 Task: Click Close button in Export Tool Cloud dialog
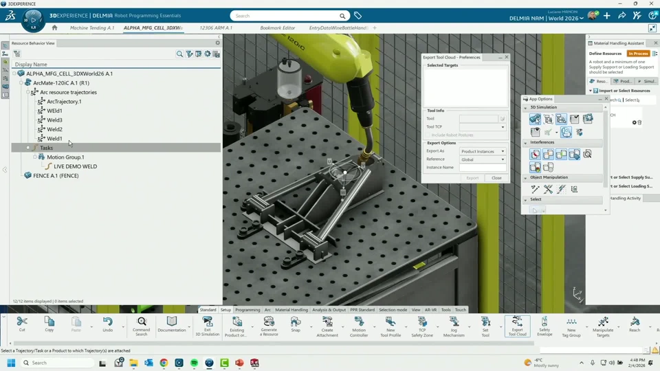click(496, 178)
